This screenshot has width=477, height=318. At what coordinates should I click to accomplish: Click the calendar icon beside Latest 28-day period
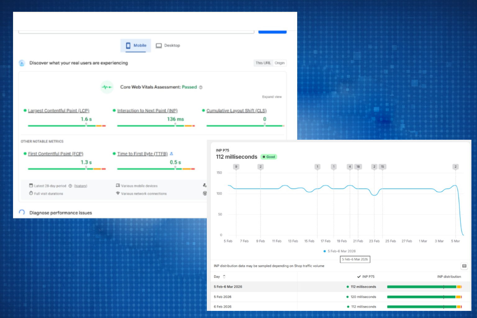[31, 185]
